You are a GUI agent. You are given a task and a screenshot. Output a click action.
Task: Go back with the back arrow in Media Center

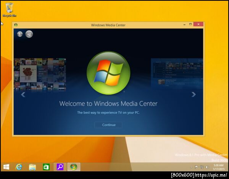[x=20, y=34]
